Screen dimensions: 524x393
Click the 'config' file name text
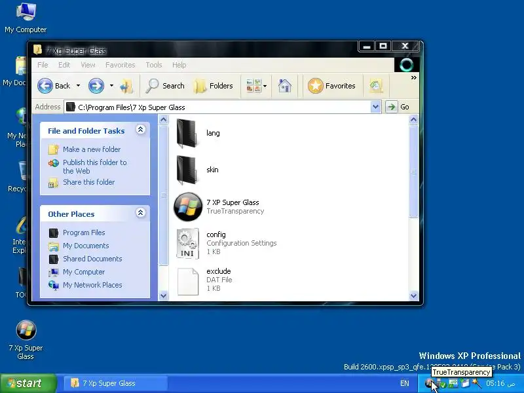216,234
